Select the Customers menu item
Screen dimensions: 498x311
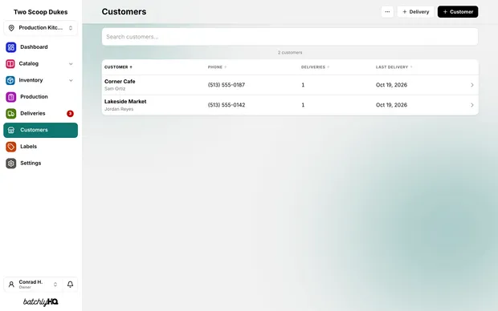[x=41, y=130]
